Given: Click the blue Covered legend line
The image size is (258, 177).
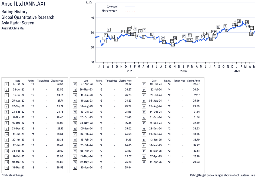Looking at the screenshot, I should [x=130, y=7].
